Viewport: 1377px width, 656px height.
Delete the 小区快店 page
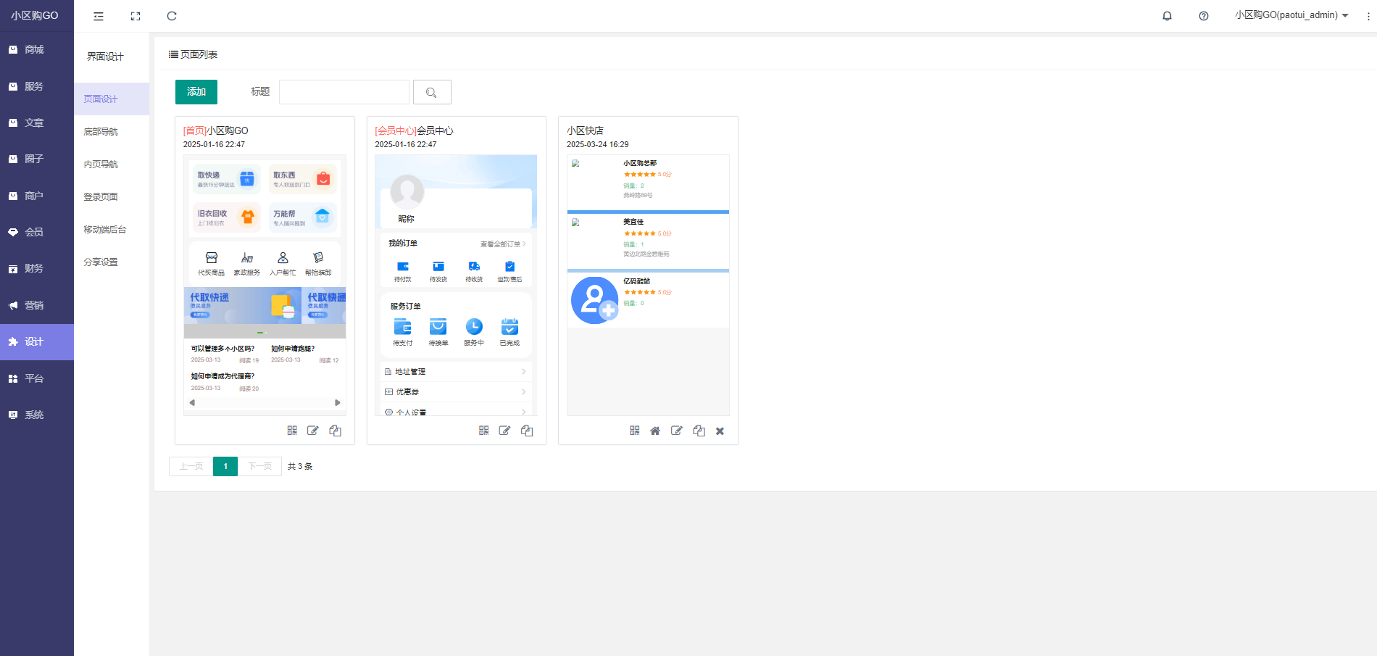(x=720, y=431)
